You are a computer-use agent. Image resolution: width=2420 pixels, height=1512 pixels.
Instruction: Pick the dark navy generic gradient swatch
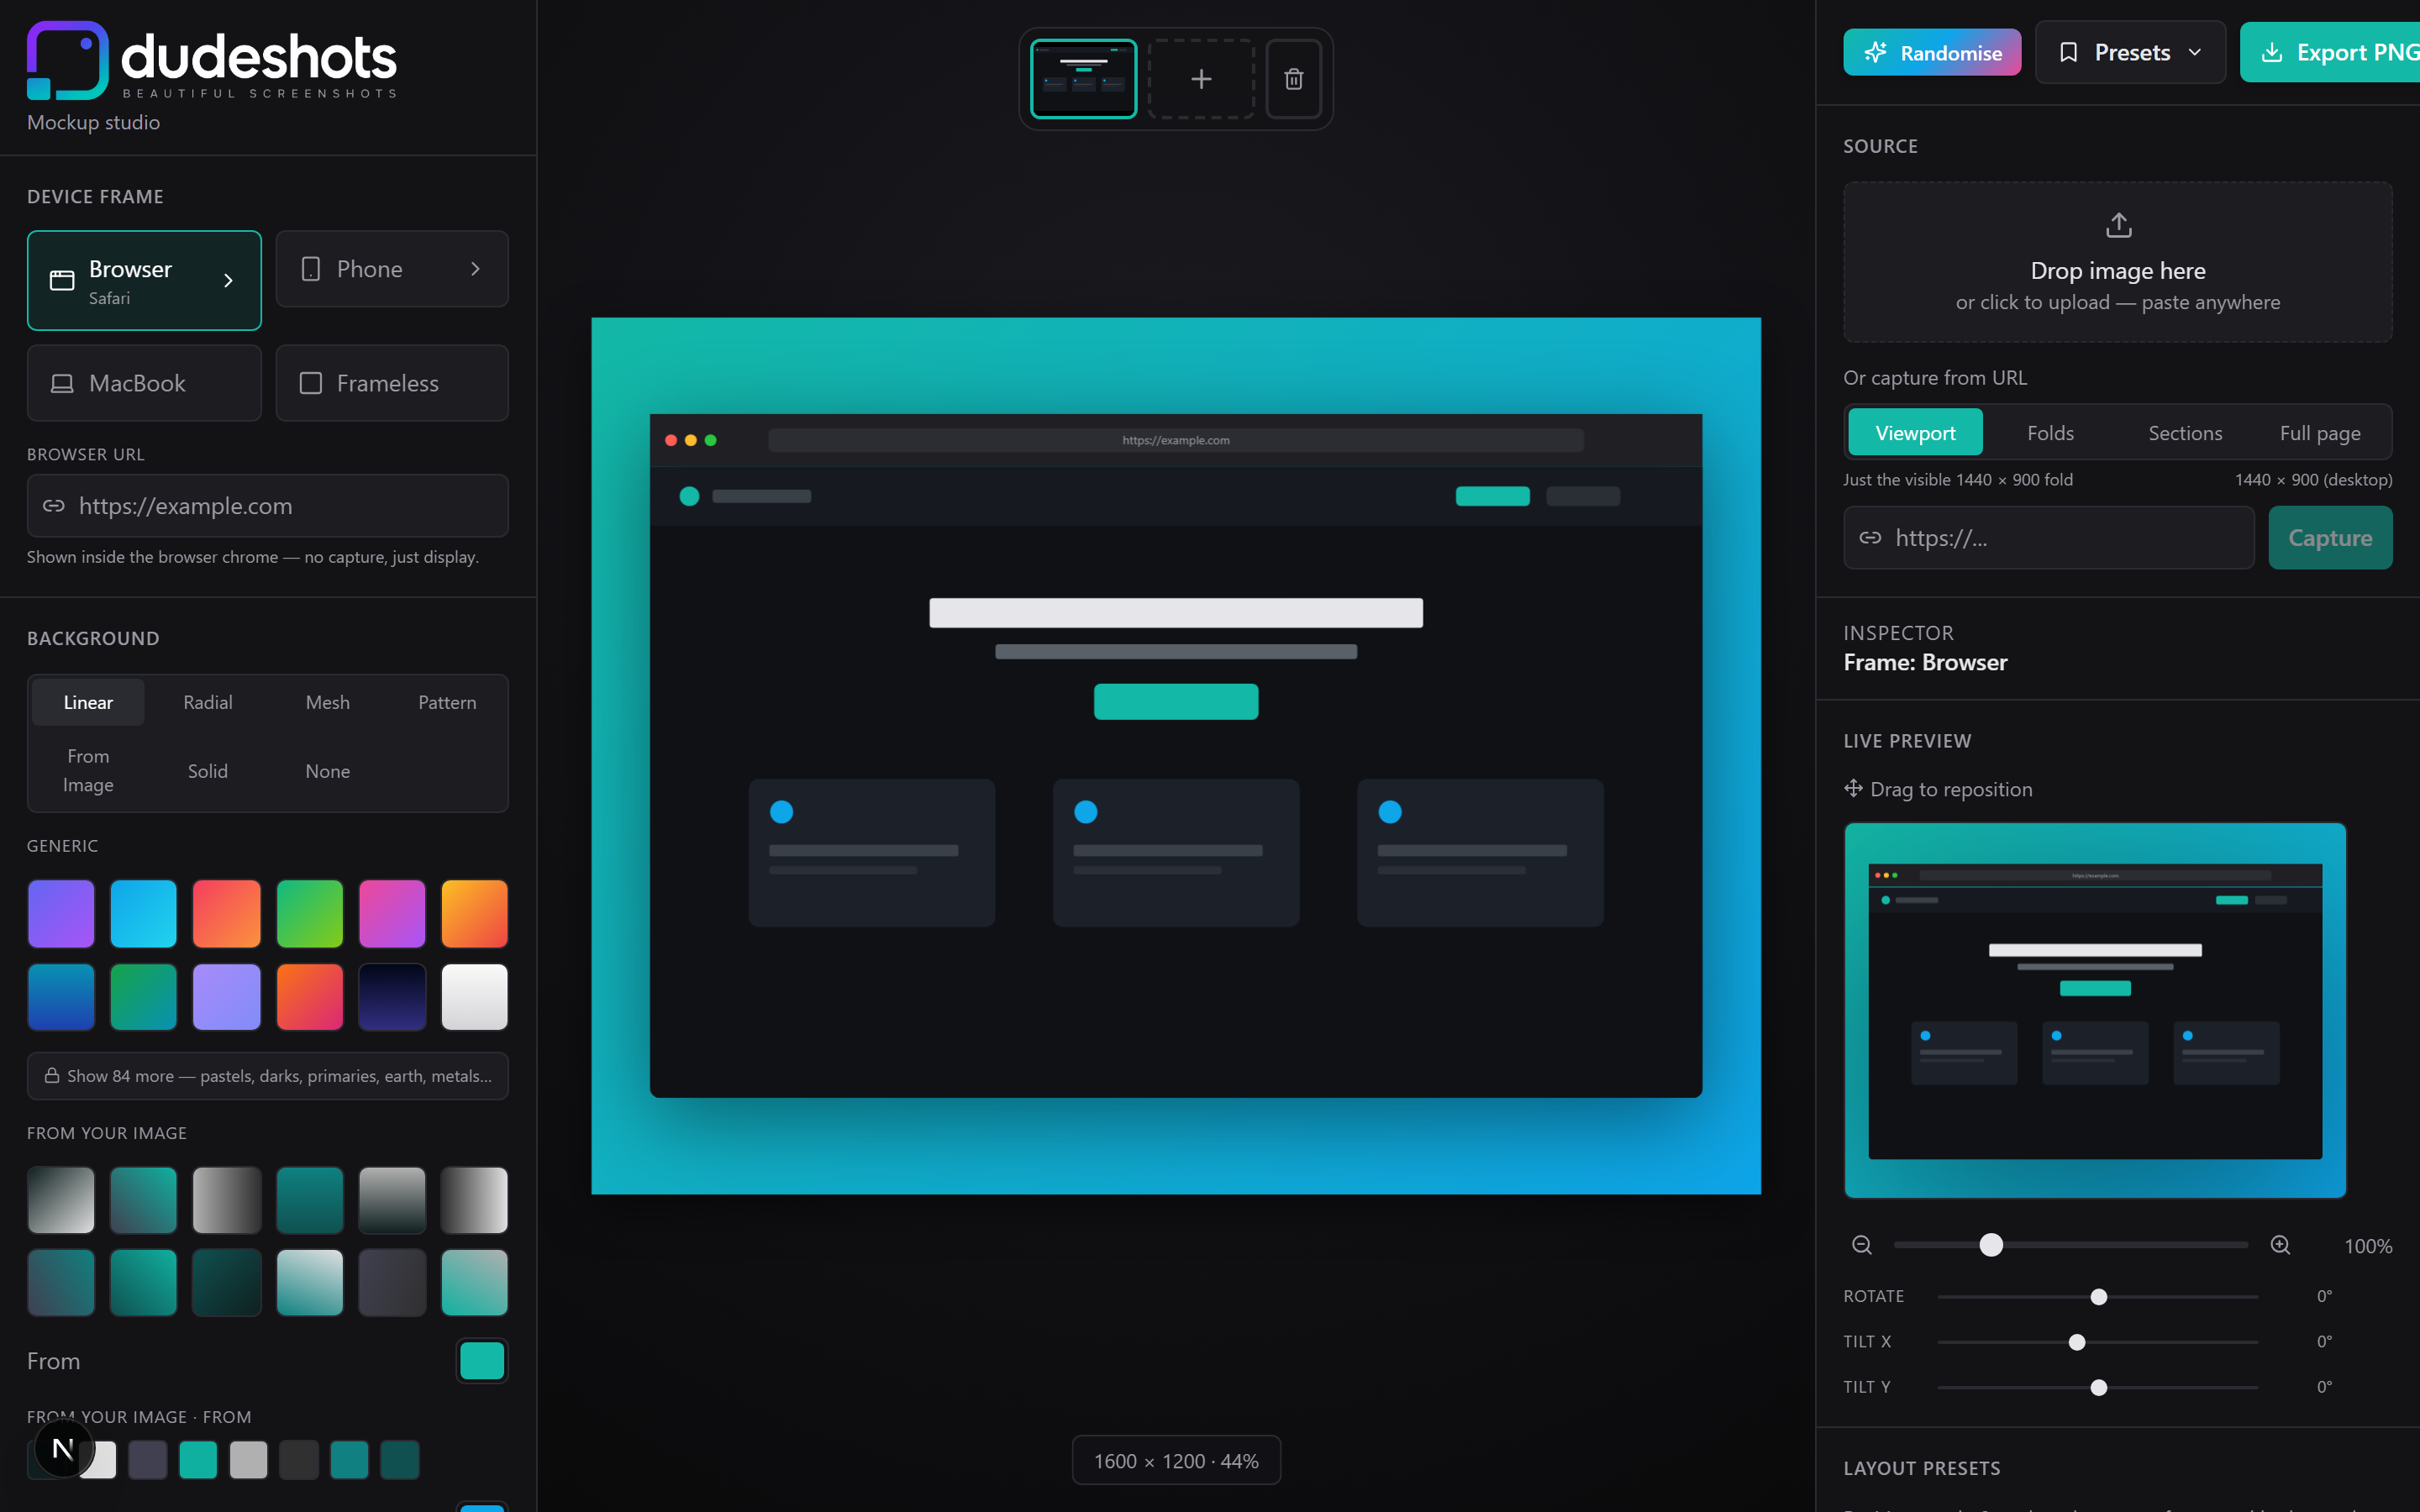pyautogui.click(x=392, y=996)
